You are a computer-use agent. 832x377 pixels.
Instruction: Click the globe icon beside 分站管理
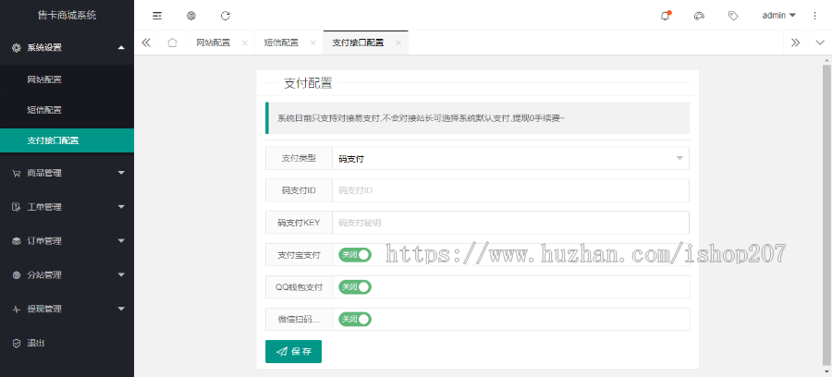[x=17, y=274]
